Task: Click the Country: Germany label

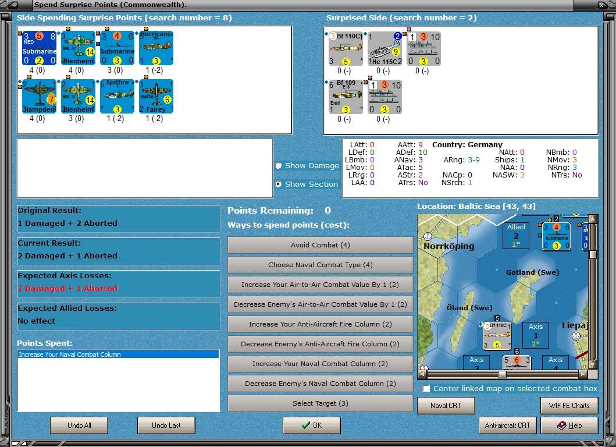Action: (x=467, y=145)
